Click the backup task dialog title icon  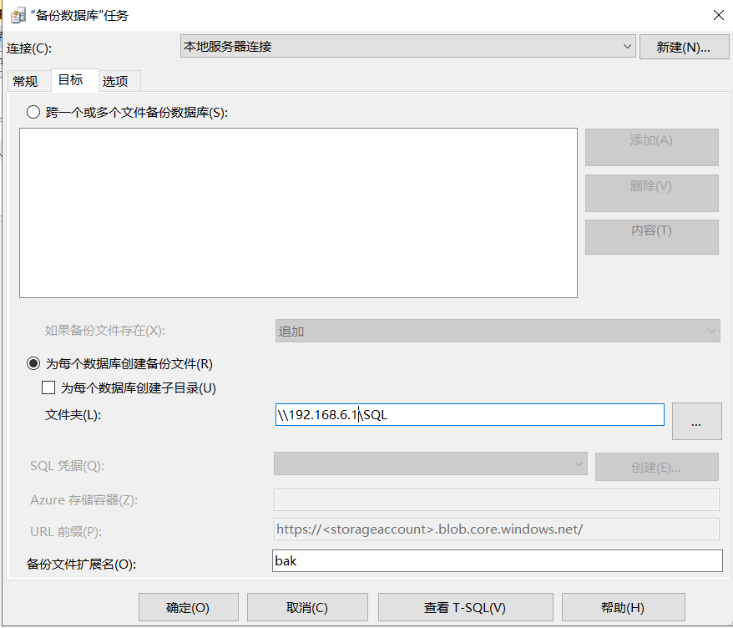click(18, 15)
